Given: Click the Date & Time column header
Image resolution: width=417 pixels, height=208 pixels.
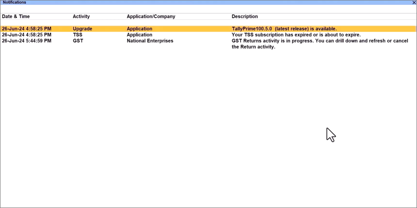Looking at the screenshot, I should pyautogui.click(x=16, y=17).
